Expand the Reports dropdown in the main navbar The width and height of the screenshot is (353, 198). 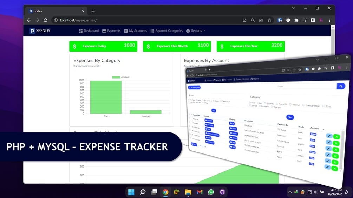point(196,31)
